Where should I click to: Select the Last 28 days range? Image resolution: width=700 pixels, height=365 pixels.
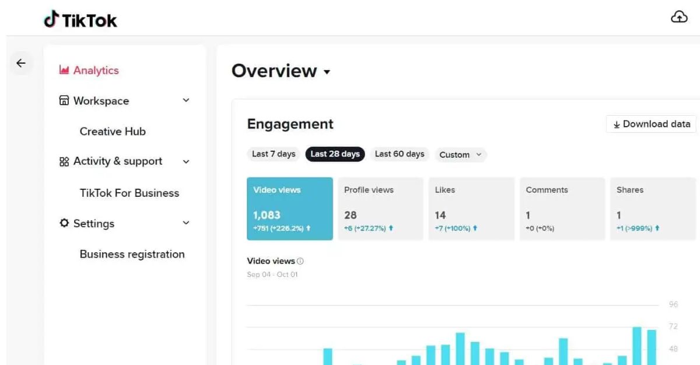click(x=335, y=154)
